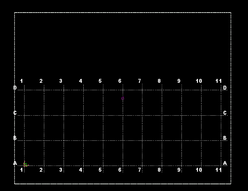Image resolution: width=248 pixels, height=191 pixels.
Task: Select the label 10 below grid line A
Action: pyautogui.click(x=199, y=170)
